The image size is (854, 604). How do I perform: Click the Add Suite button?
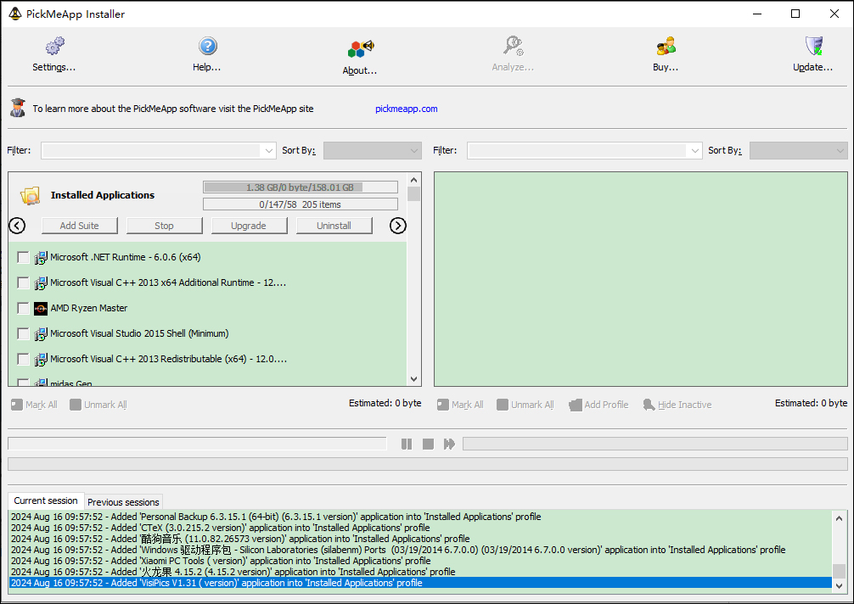(x=80, y=226)
